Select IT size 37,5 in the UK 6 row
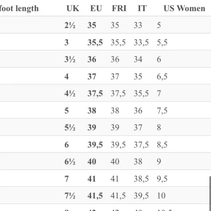The image size is (211, 211). 141,145
